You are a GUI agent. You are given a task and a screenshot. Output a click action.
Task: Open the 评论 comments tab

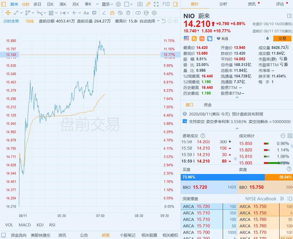(x=280, y=4)
